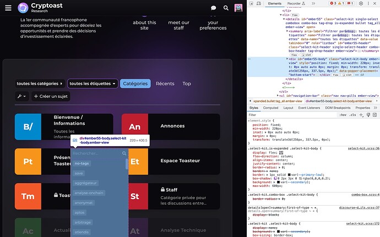Open DevTools three-dot customize menu
Screen dimensions: 380x237
[368, 3]
